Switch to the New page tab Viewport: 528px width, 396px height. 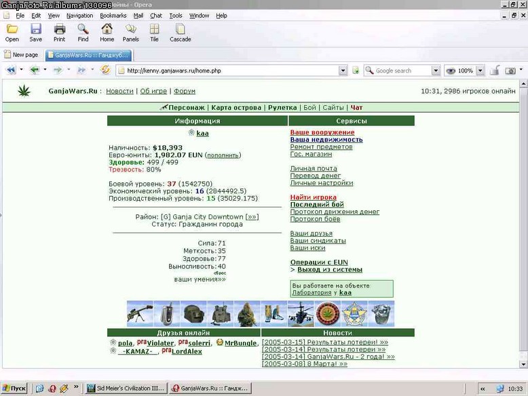22,55
